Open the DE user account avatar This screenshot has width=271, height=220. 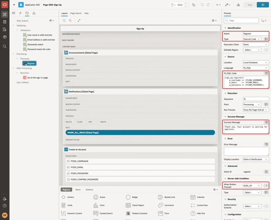(x=5, y=215)
